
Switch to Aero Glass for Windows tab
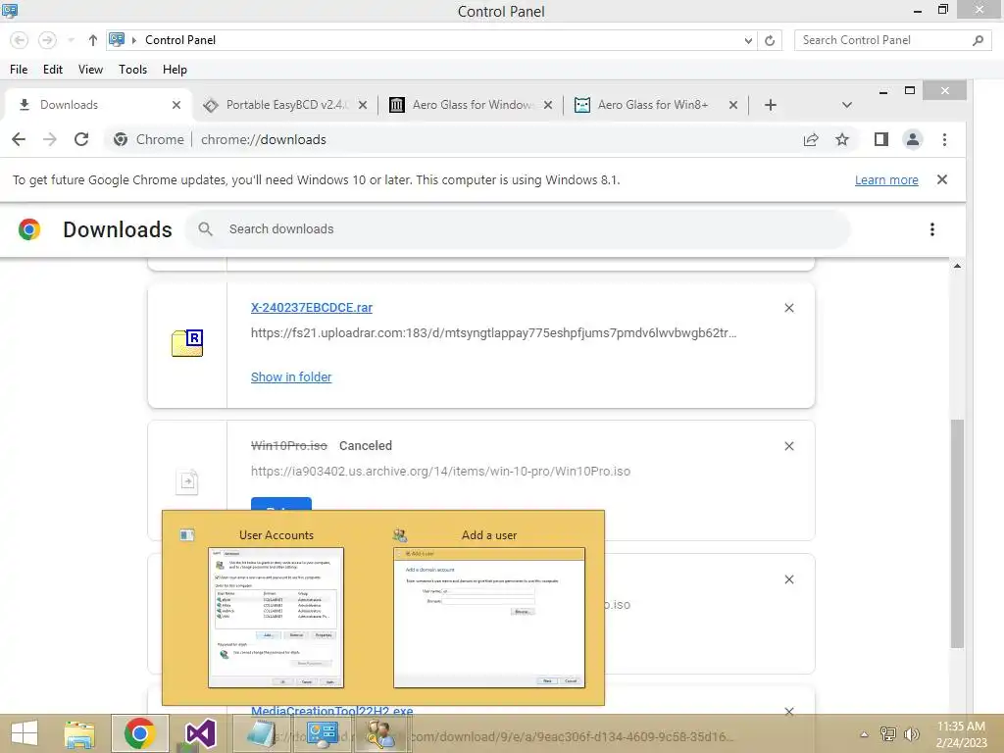472,105
